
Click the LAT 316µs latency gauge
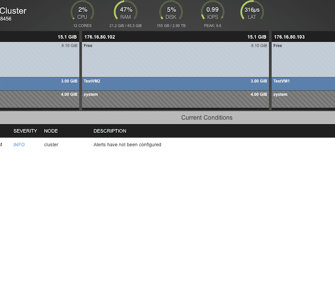click(x=252, y=11)
